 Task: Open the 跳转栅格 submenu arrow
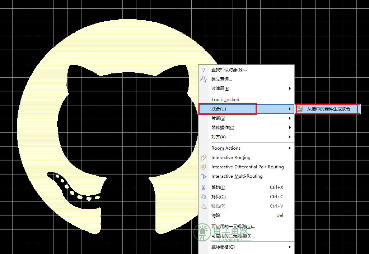coord(290,247)
